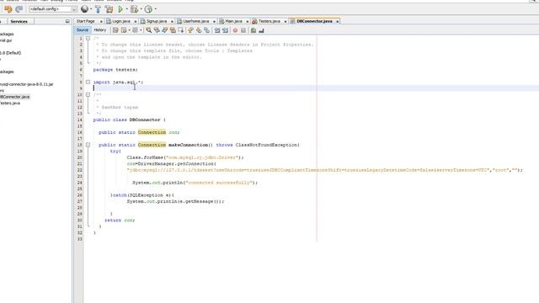Click the Find Next Occurrence icon
The width and height of the screenshot is (539, 303).
click(165, 30)
